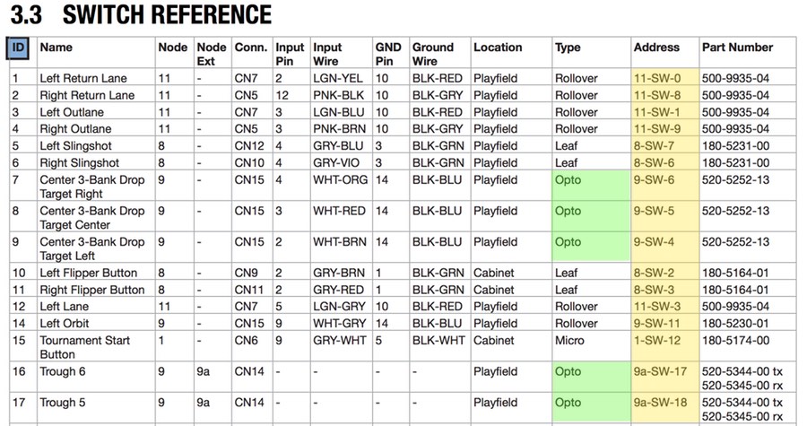807x426 pixels.
Task: Select the yellow 11-SW-0 address cell
Action: (657, 79)
